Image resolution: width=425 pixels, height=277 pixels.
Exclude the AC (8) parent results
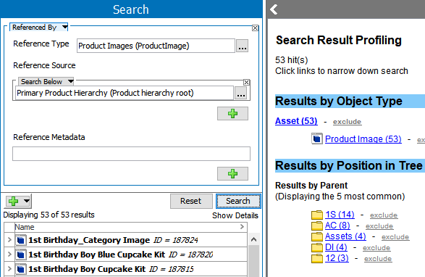pyautogui.click(x=379, y=226)
